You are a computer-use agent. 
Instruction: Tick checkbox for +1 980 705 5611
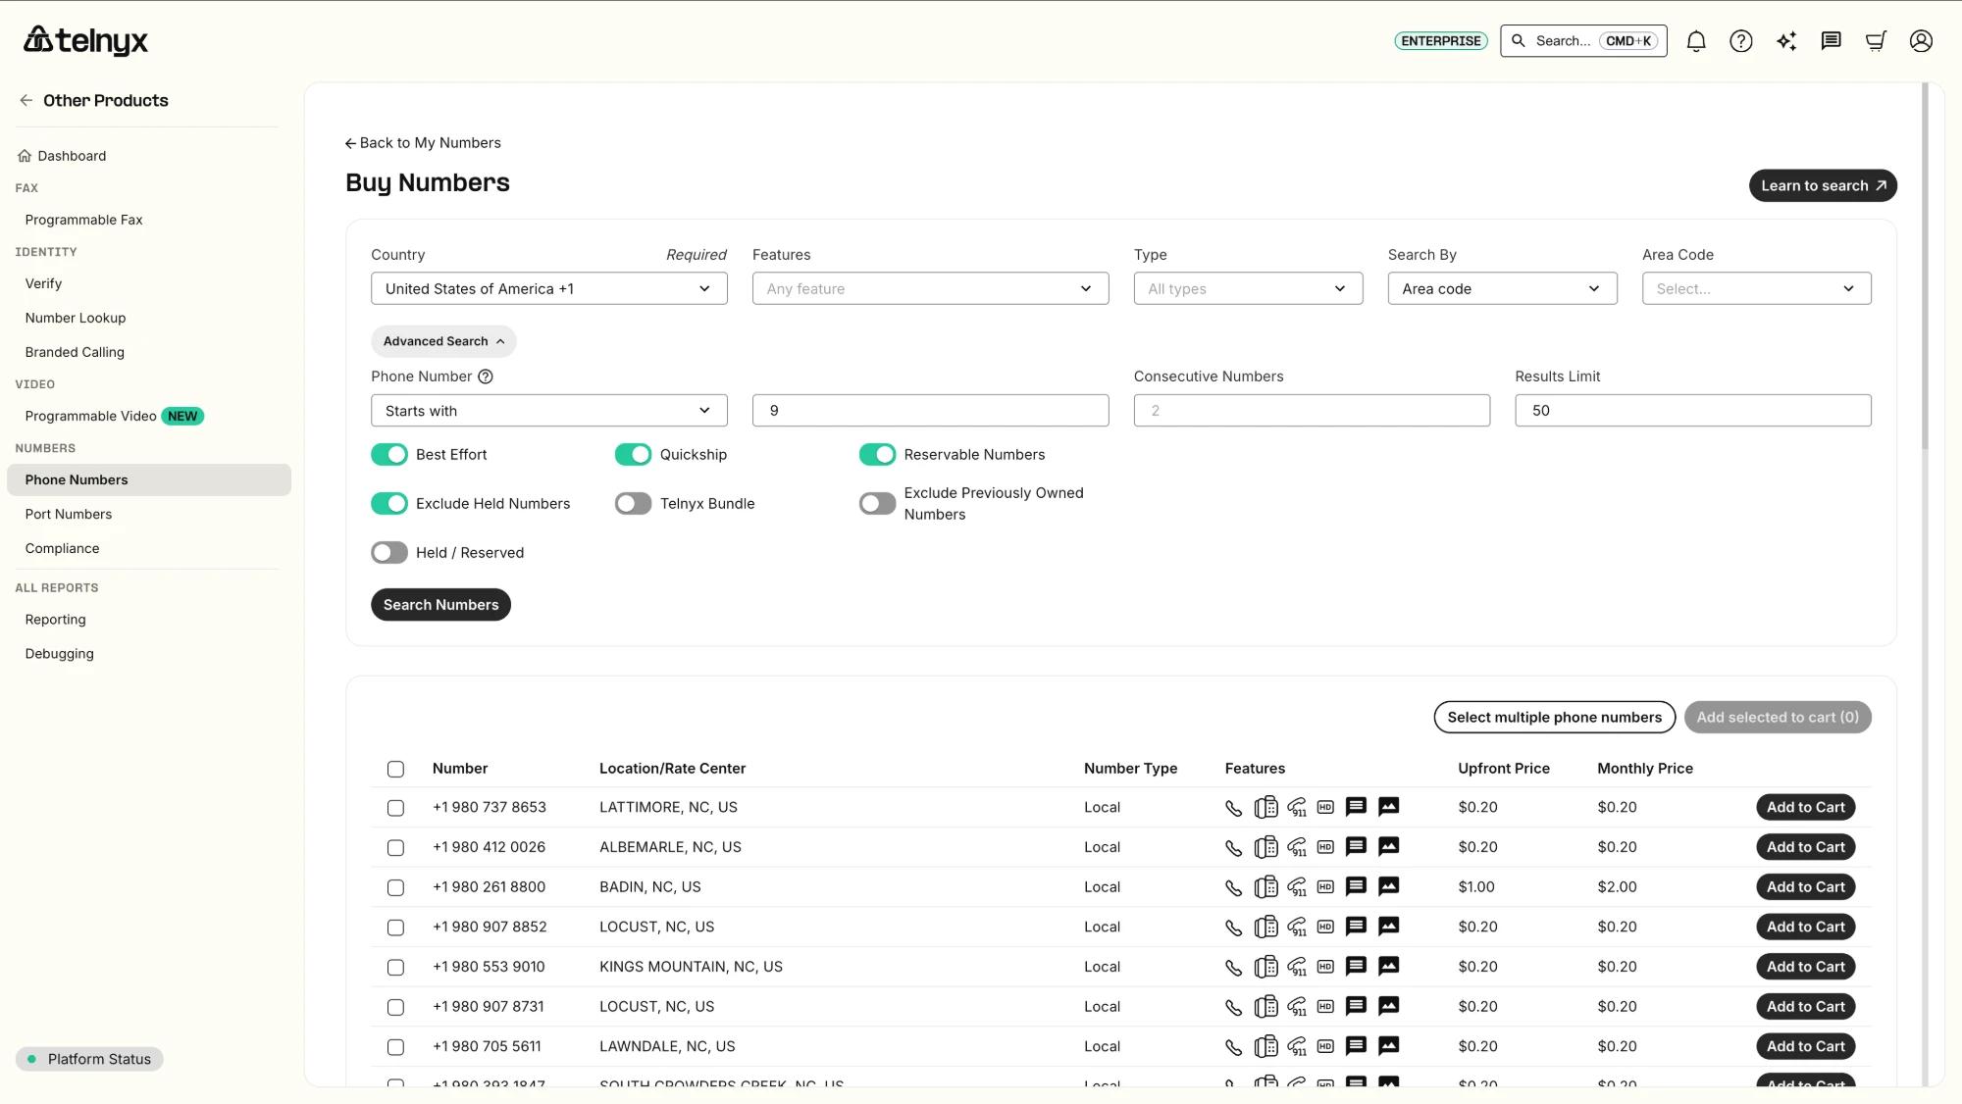[x=395, y=1047]
